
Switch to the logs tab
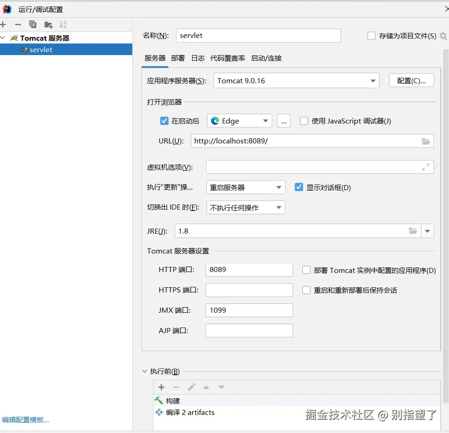click(x=198, y=58)
